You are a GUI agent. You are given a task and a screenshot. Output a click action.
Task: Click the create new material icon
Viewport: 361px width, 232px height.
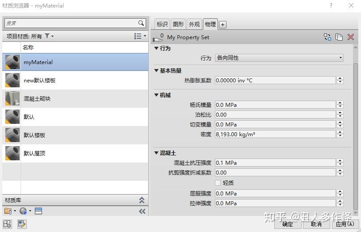point(23,211)
